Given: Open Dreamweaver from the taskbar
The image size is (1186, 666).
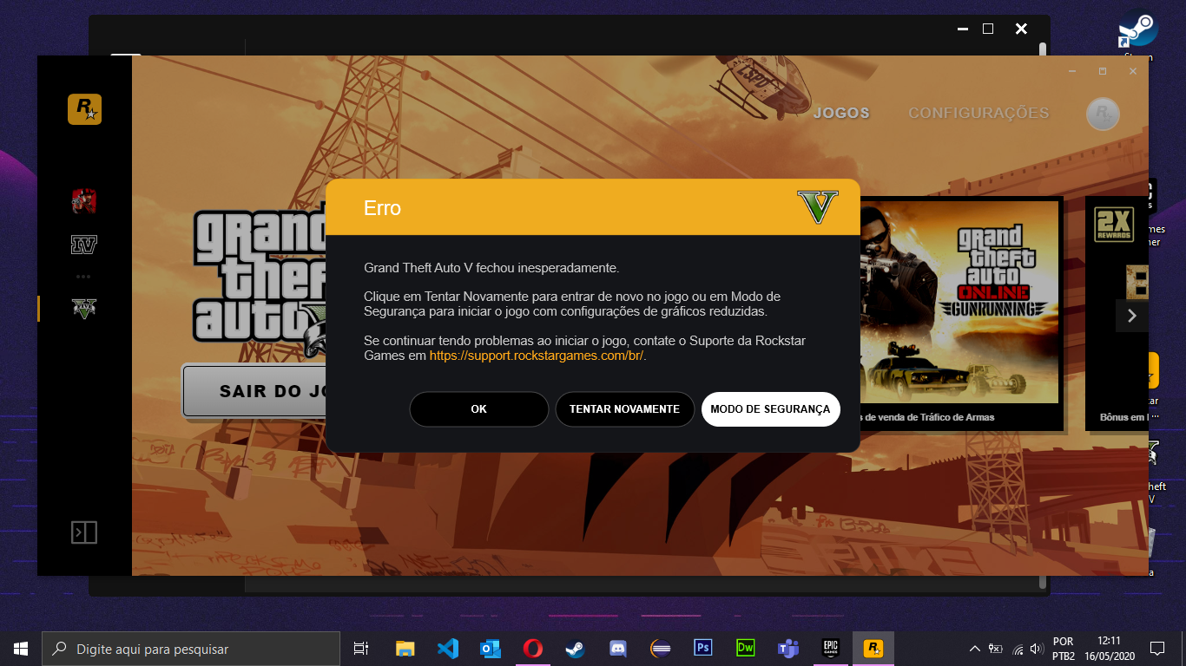Looking at the screenshot, I should pos(746,649).
